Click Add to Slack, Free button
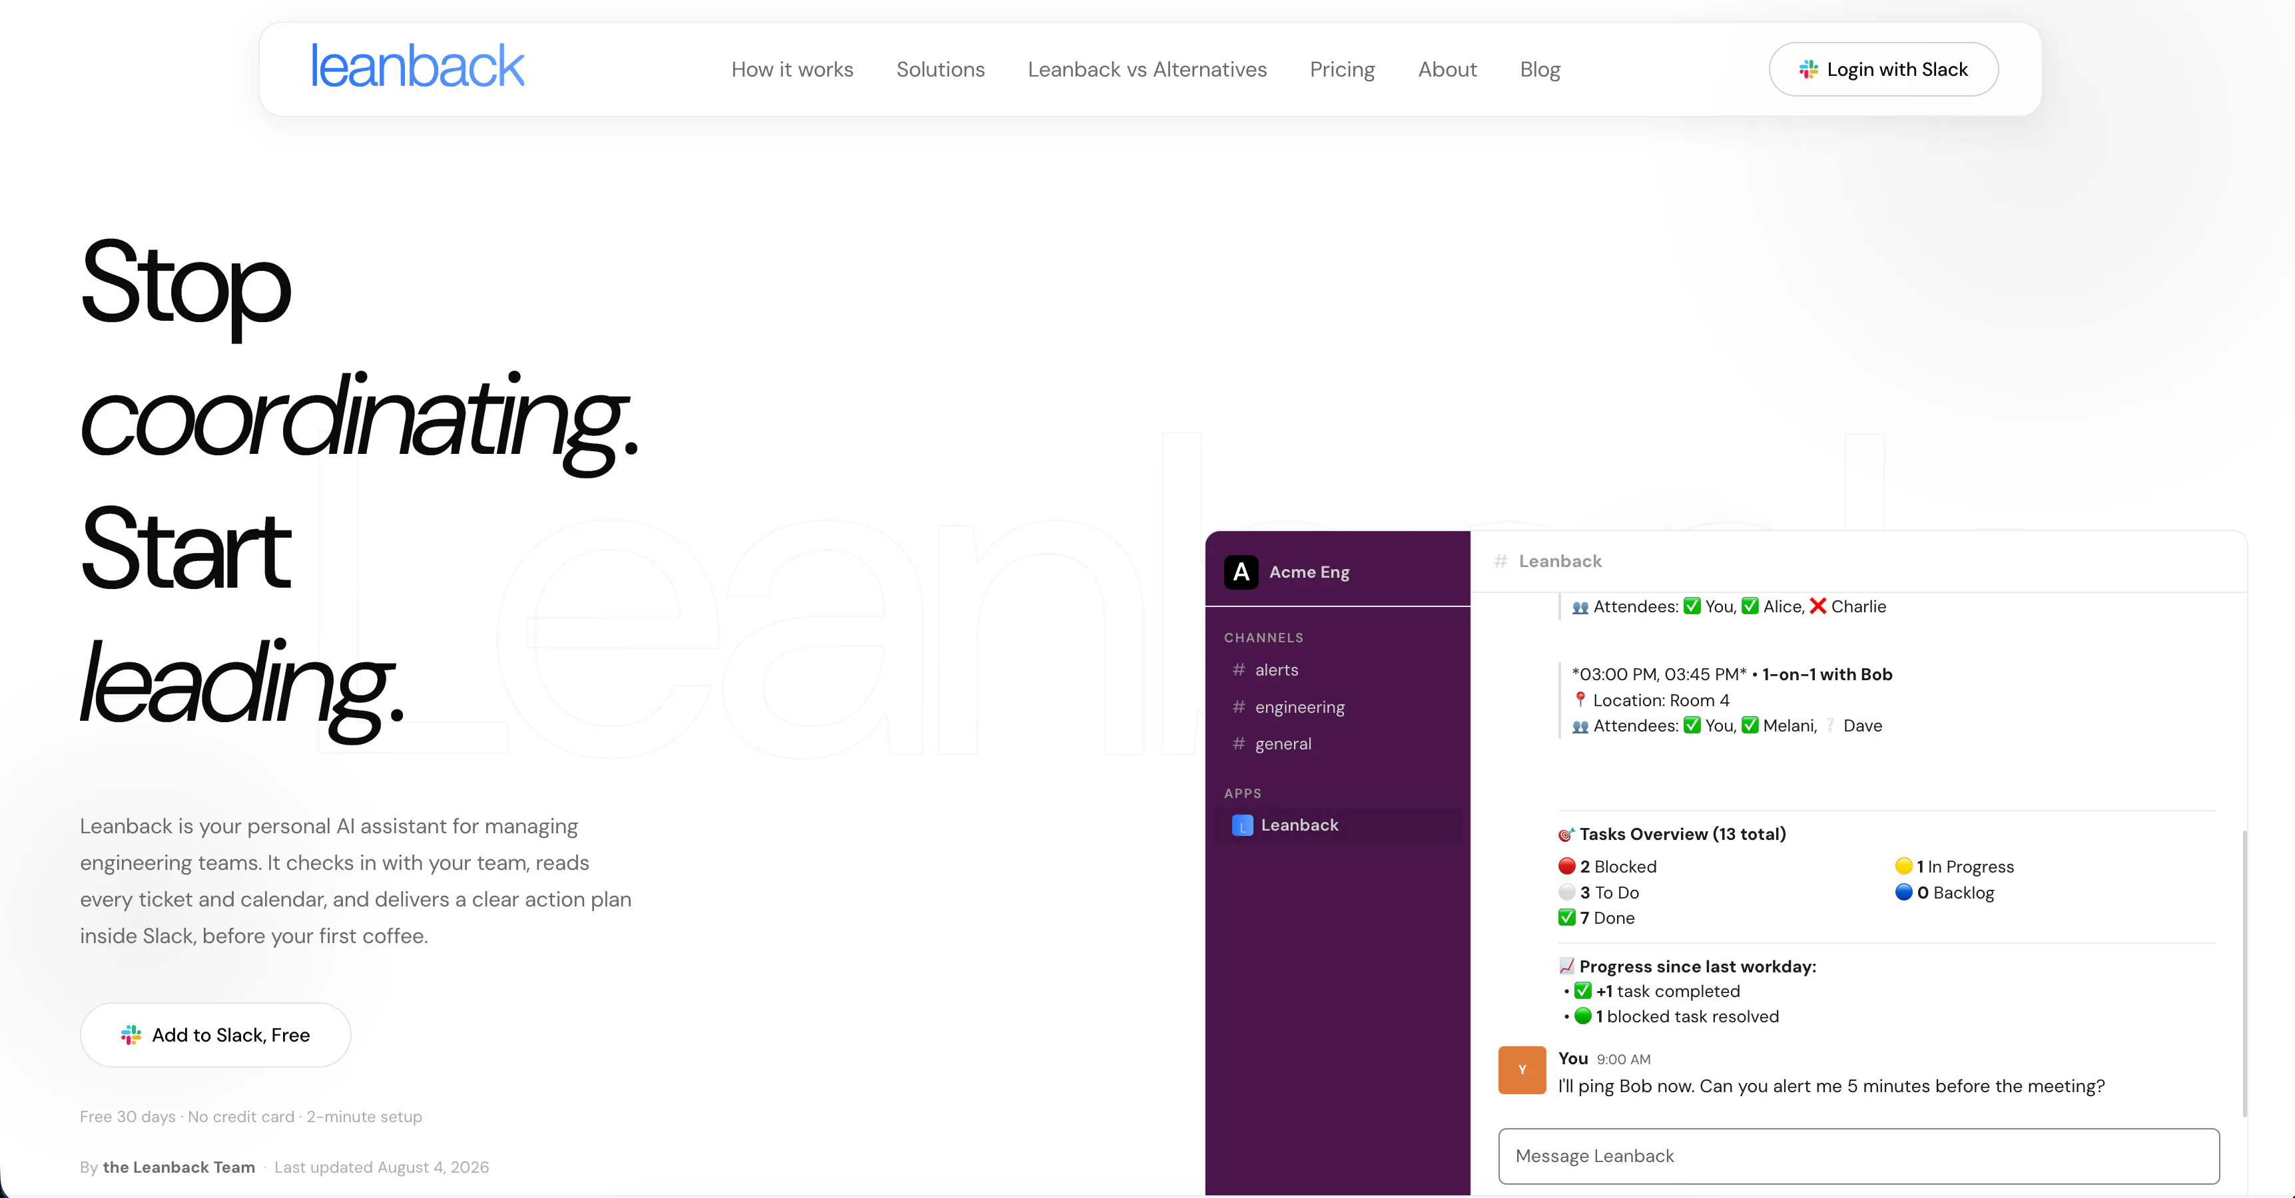The image size is (2295, 1198). click(x=216, y=1034)
